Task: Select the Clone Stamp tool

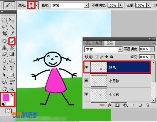Action: 4,48
